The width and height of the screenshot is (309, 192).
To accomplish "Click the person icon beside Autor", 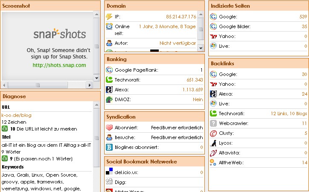I will [x=109, y=43].
